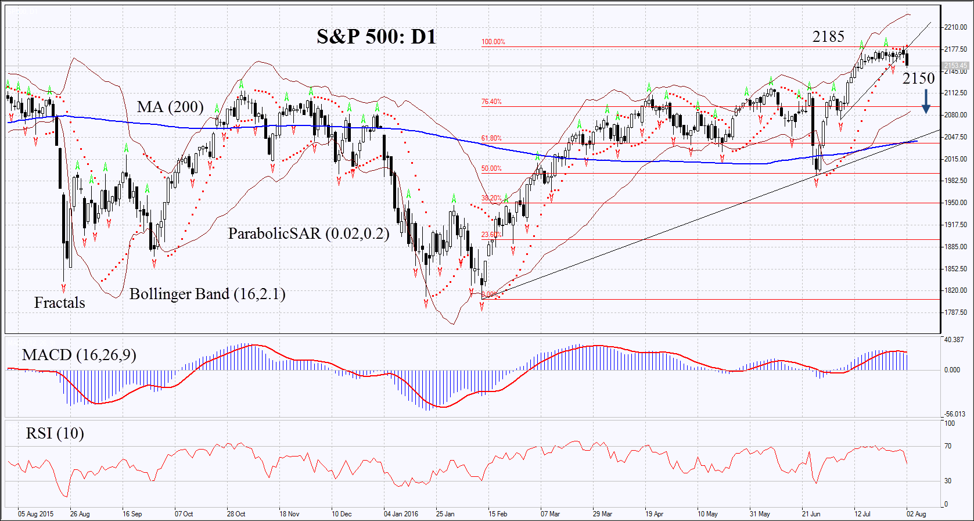Select the 18 Nov date label
Image resolution: width=974 pixels, height=521 pixels.
(x=289, y=514)
